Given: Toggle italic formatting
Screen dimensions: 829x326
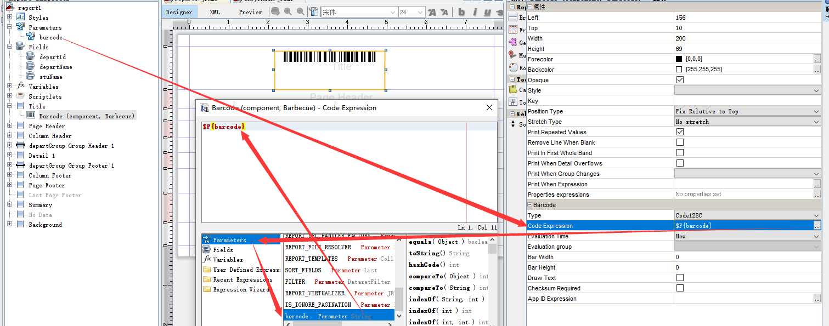Looking at the screenshot, I should coord(475,12).
